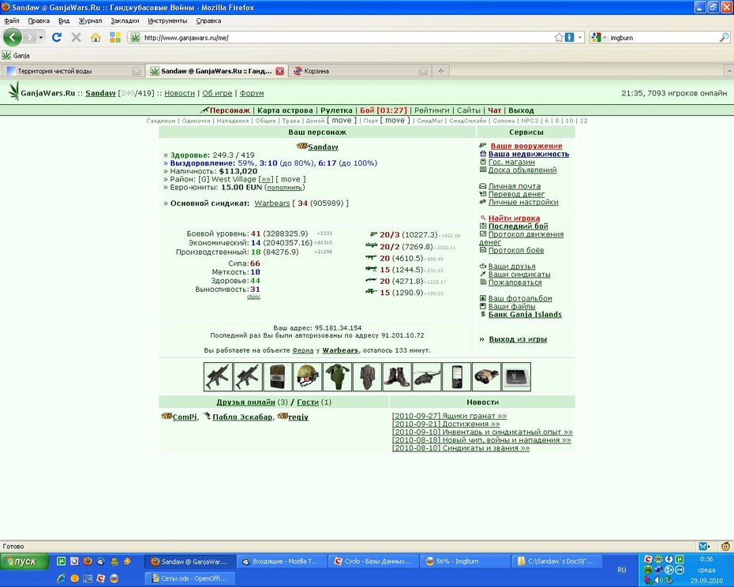Select the binoculars item icon
This screenshot has height=587, width=734.
point(486,377)
